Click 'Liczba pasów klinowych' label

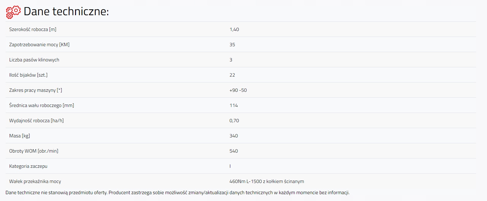[34, 60]
